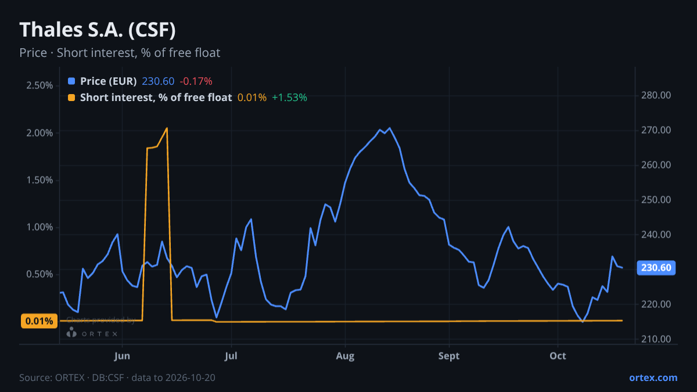Click the 270.00 right axis label

coord(657,130)
